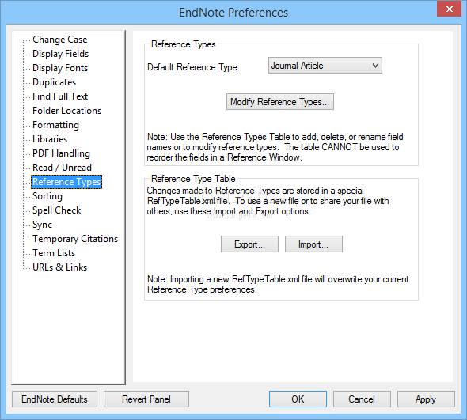Confirm with the OK button
Image resolution: width=467 pixels, height=420 pixels.
click(298, 399)
